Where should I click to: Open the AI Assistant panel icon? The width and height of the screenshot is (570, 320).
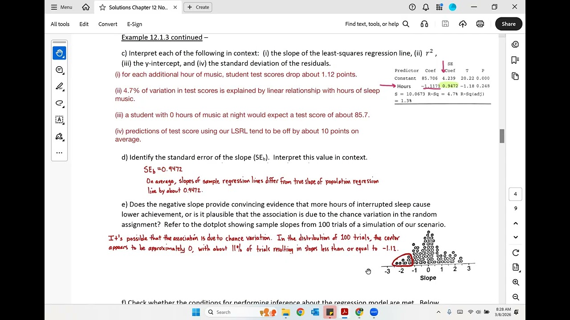(515, 44)
